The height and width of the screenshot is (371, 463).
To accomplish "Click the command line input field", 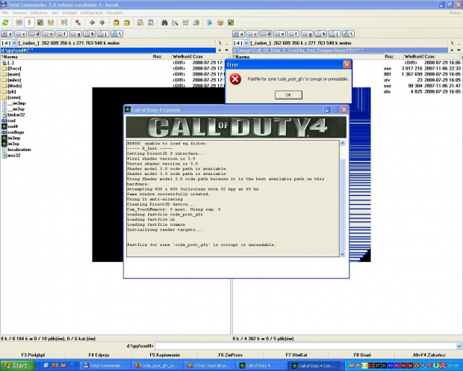I will (305, 346).
